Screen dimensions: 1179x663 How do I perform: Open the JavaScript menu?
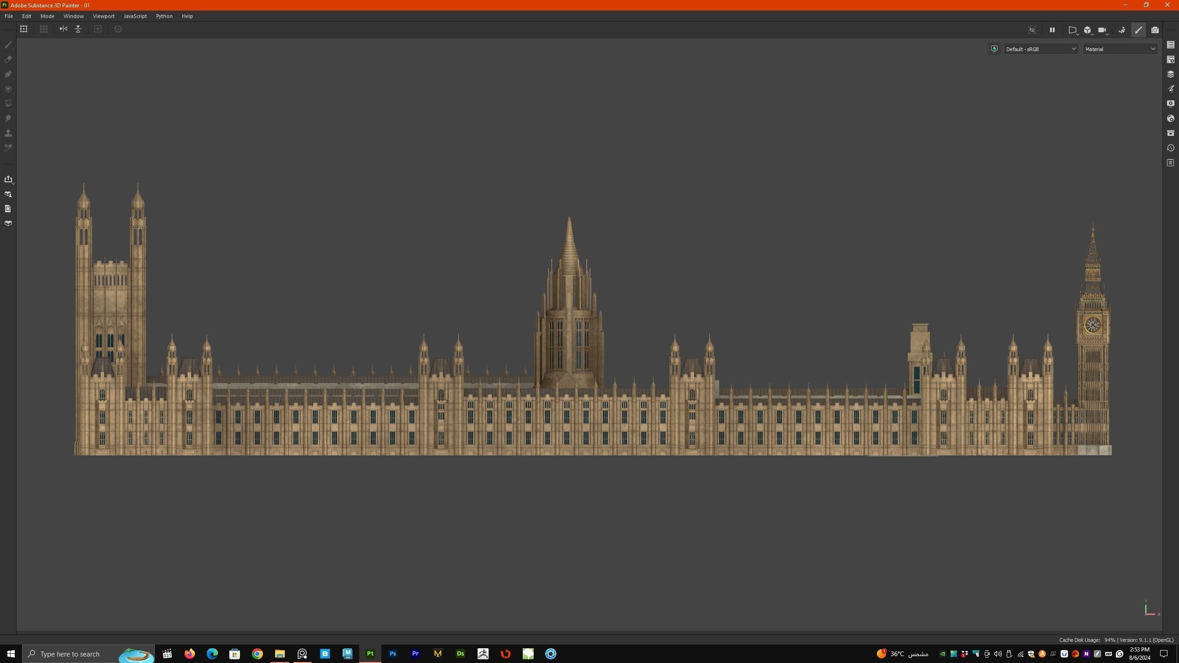(135, 16)
